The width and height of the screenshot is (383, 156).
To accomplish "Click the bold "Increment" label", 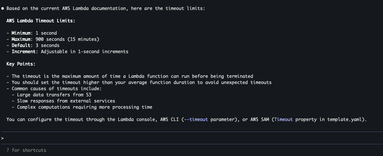I will [x=24, y=52].
